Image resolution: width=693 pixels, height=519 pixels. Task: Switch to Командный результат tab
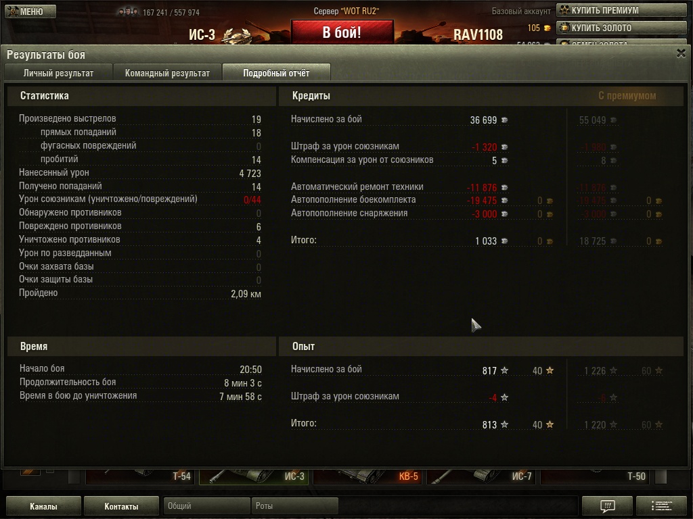[x=167, y=73]
